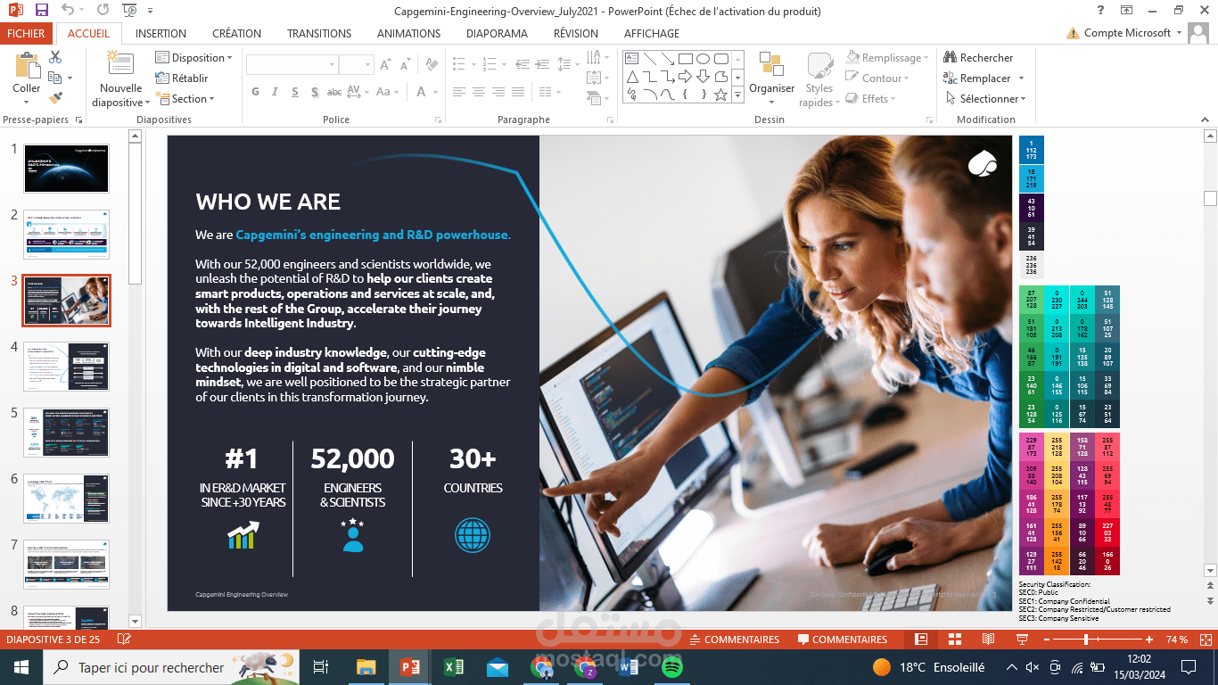Select the star shape in shapes gallery
This screenshot has height=685, width=1218.
[720, 95]
